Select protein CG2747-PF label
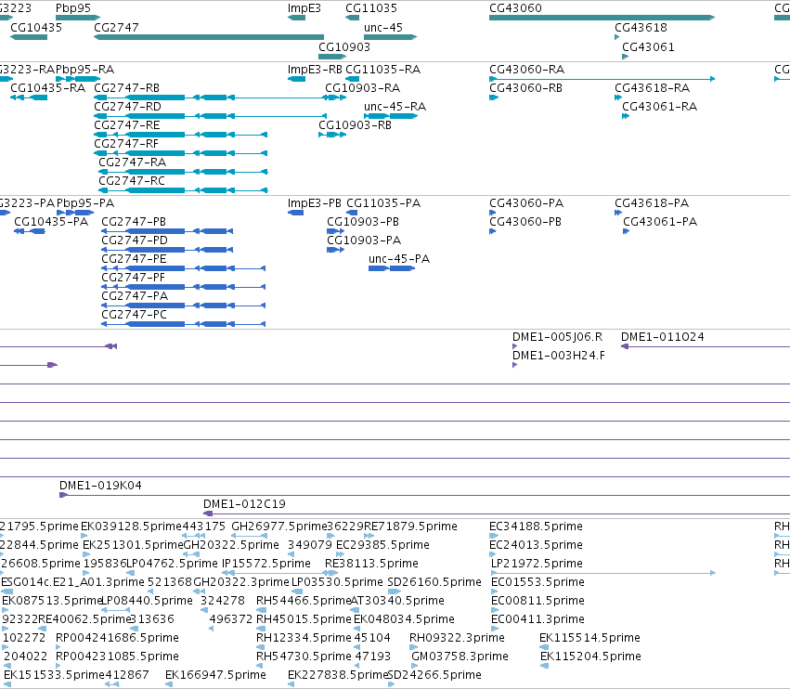The height and width of the screenshot is (689, 790). (x=134, y=278)
